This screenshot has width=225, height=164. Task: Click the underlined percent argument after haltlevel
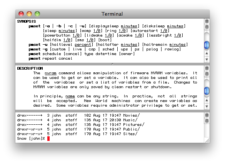pyautogui.click(x=83, y=45)
